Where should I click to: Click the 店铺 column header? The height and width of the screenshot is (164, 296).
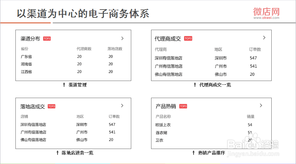24,117
